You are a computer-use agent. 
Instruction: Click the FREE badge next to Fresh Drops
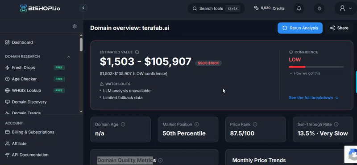(x=59, y=68)
